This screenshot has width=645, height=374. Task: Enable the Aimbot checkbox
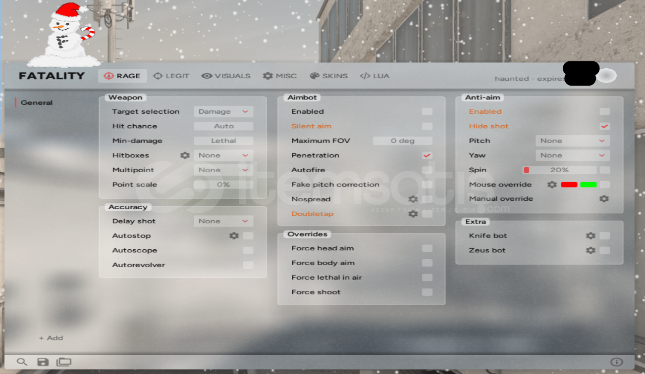[427, 112]
